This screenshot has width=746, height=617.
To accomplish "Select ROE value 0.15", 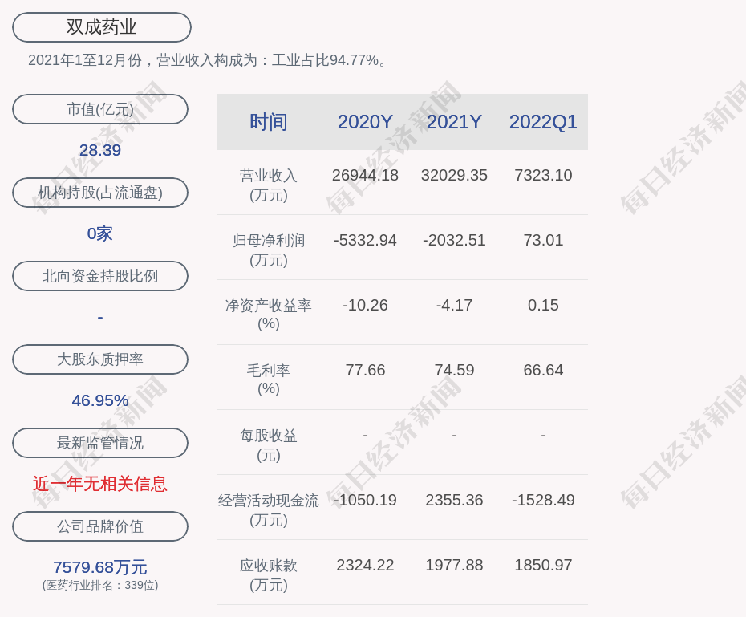I will click(x=543, y=305).
